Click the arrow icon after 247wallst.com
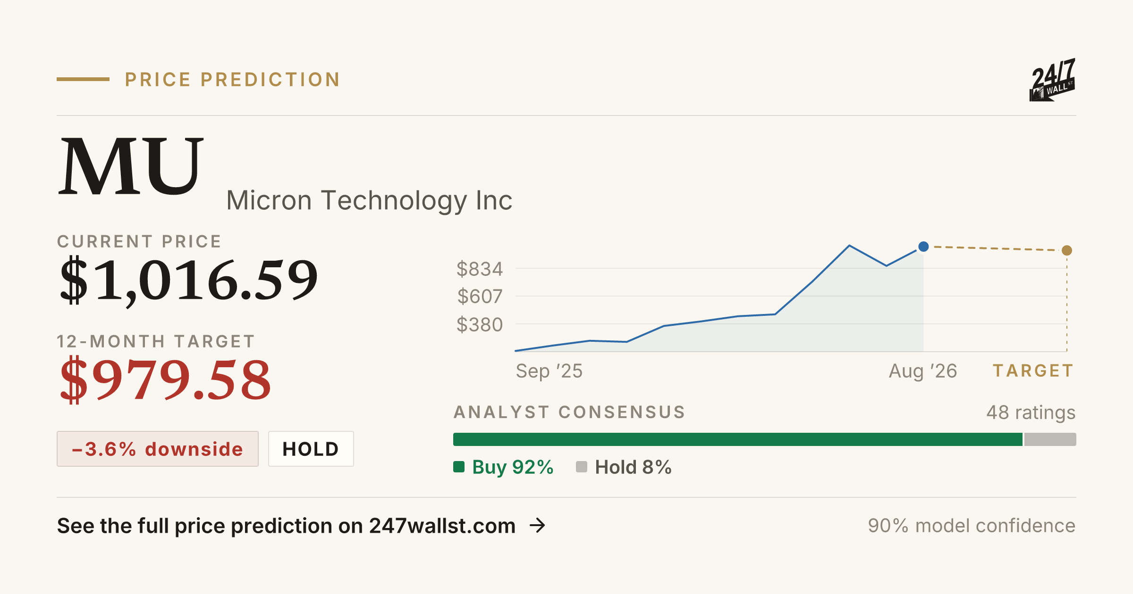The height and width of the screenshot is (594, 1133). 537,525
